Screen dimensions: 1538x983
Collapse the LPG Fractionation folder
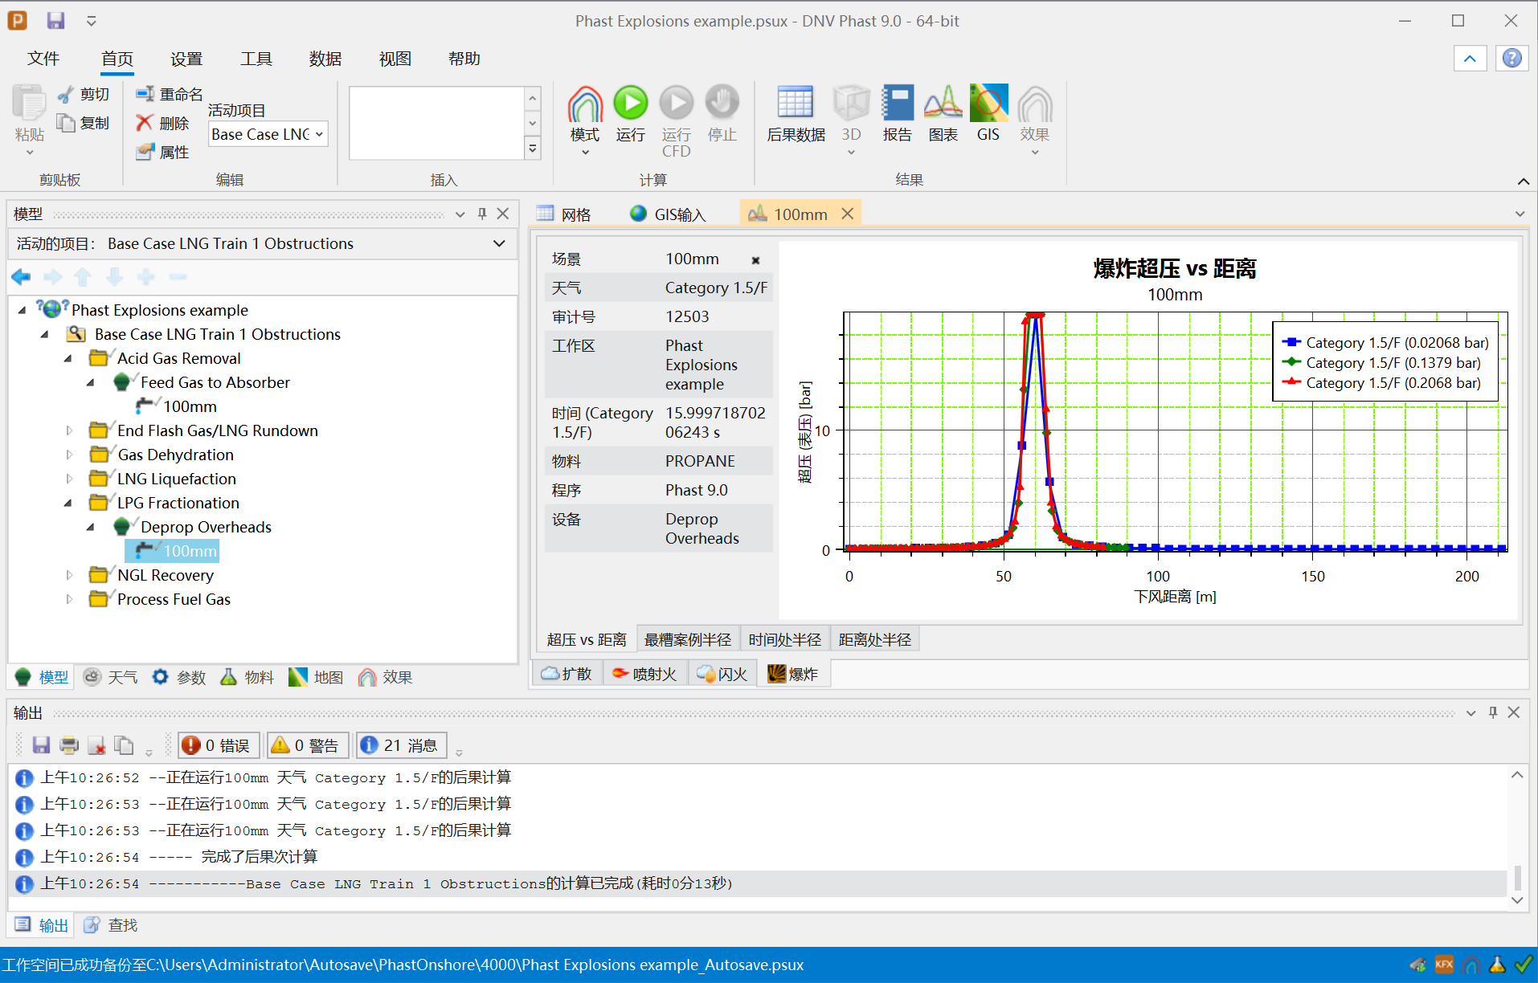click(69, 503)
